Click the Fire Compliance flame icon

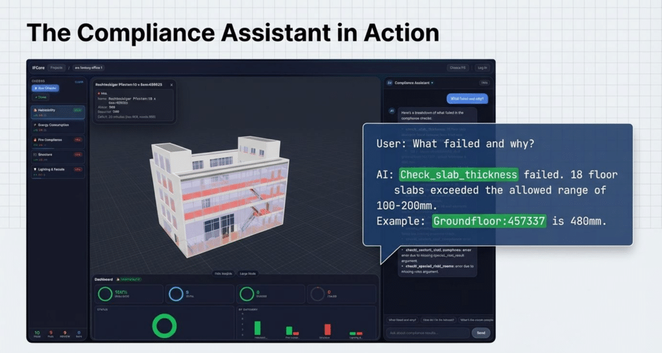[x=34, y=139]
